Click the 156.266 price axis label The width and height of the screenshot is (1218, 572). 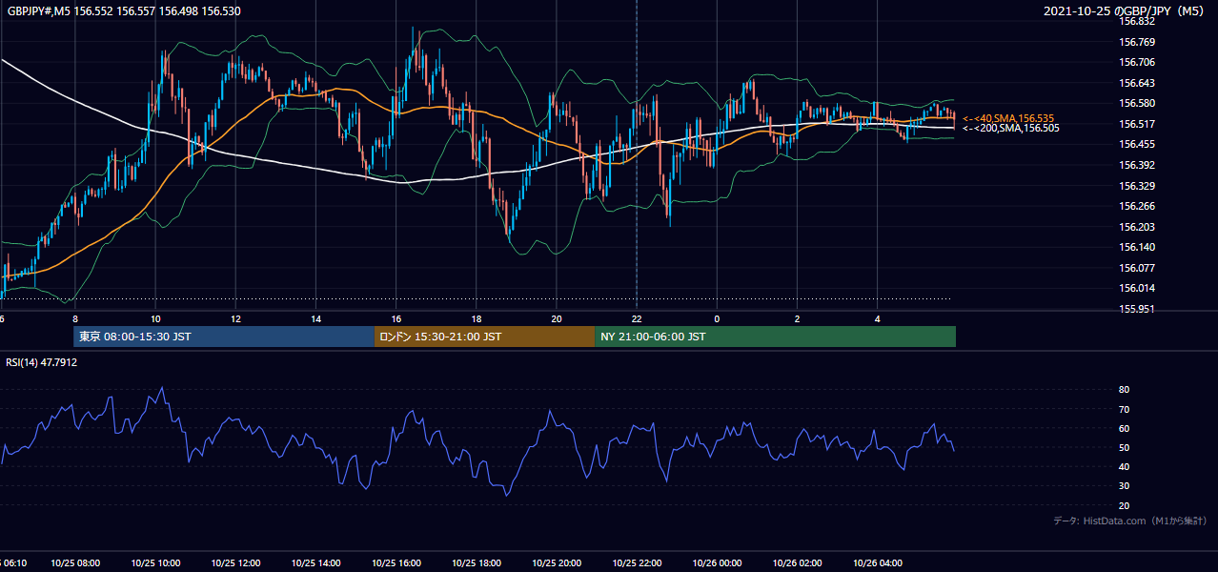tap(1137, 206)
